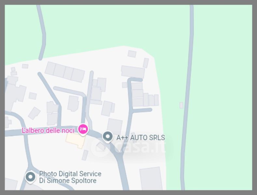Select the narrow building south of the orange building
Screen dimensions: 257x195
pyautogui.click(x=85, y=155)
